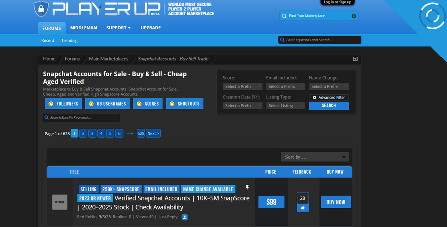The width and height of the screenshot is (447, 227).
Task: Open the Listing Type dropdown
Action: [x=286, y=106]
